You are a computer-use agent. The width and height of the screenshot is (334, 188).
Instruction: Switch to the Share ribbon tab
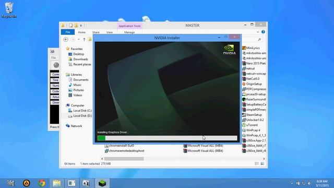tap(96, 32)
